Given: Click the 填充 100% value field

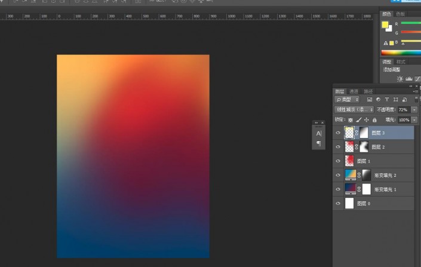Looking at the screenshot, I should click(x=404, y=120).
